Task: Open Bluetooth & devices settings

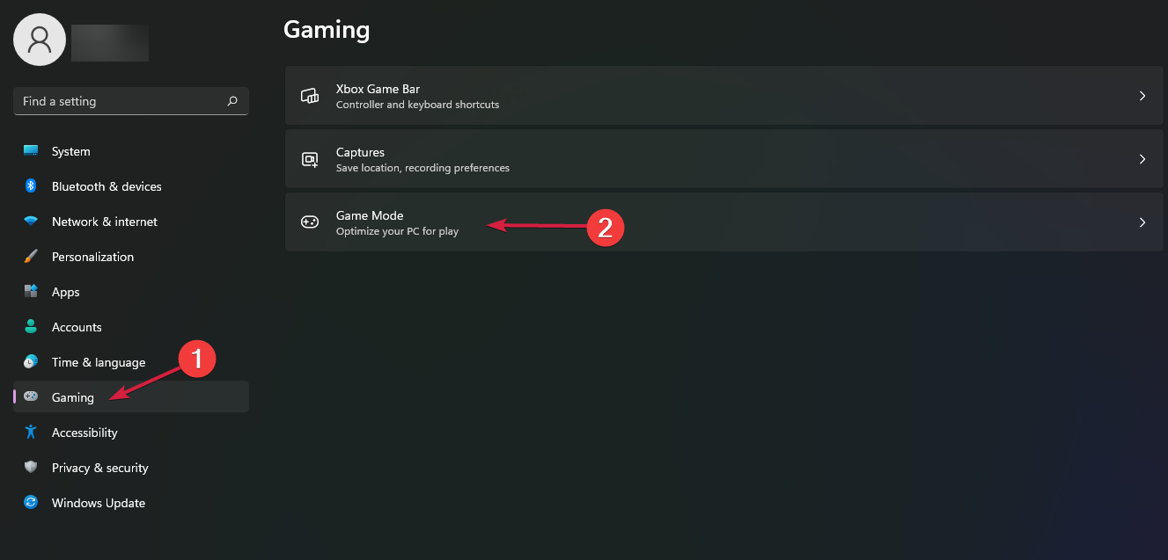Action: 107,186
